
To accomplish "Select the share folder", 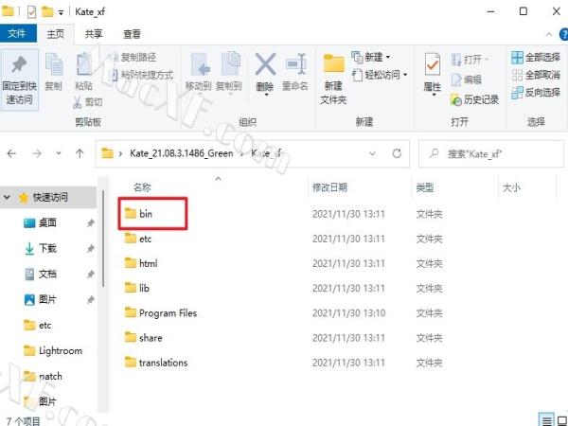I will pos(144,338).
